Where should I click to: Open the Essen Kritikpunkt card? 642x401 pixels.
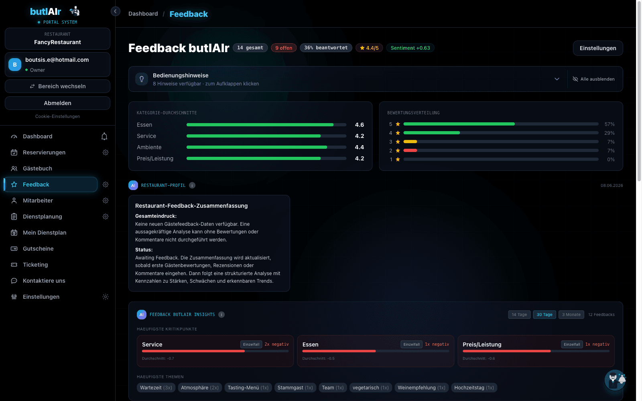[376, 351]
